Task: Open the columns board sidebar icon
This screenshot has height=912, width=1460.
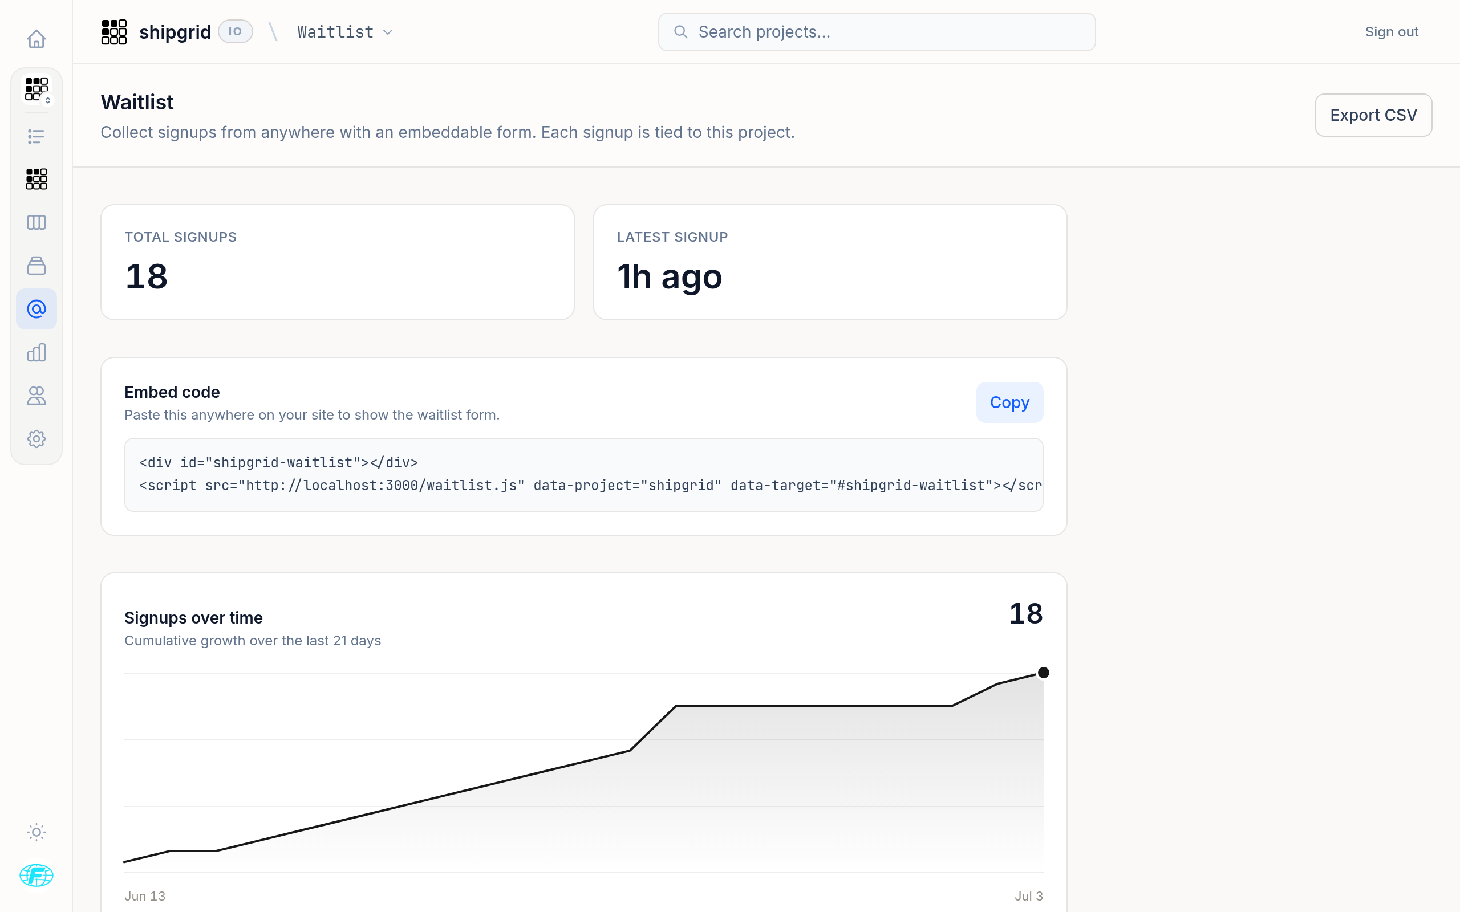Action: [x=36, y=222]
